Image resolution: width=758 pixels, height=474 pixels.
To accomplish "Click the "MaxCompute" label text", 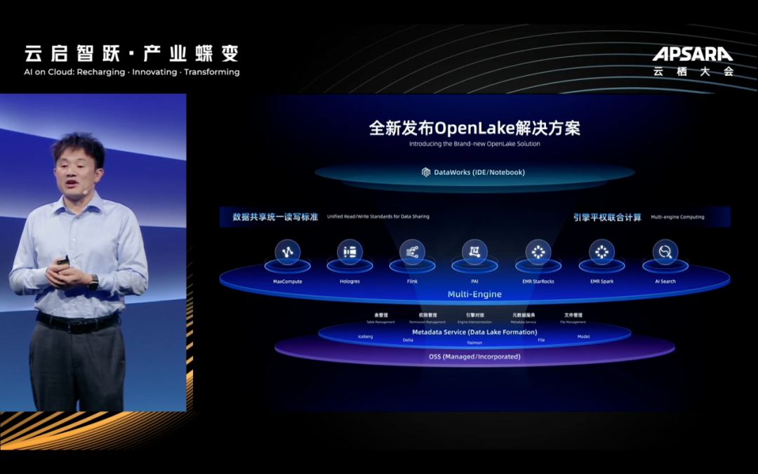I will pyautogui.click(x=288, y=282).
